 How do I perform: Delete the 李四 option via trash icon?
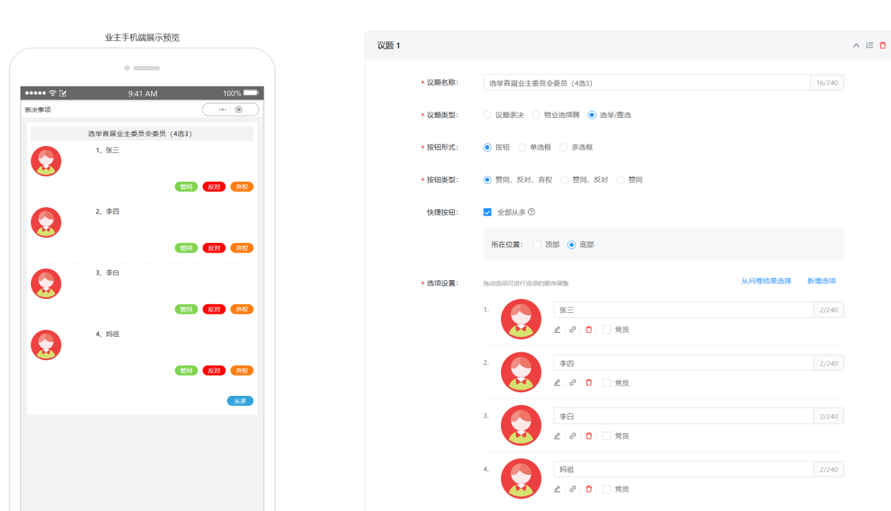coord(589,383)
